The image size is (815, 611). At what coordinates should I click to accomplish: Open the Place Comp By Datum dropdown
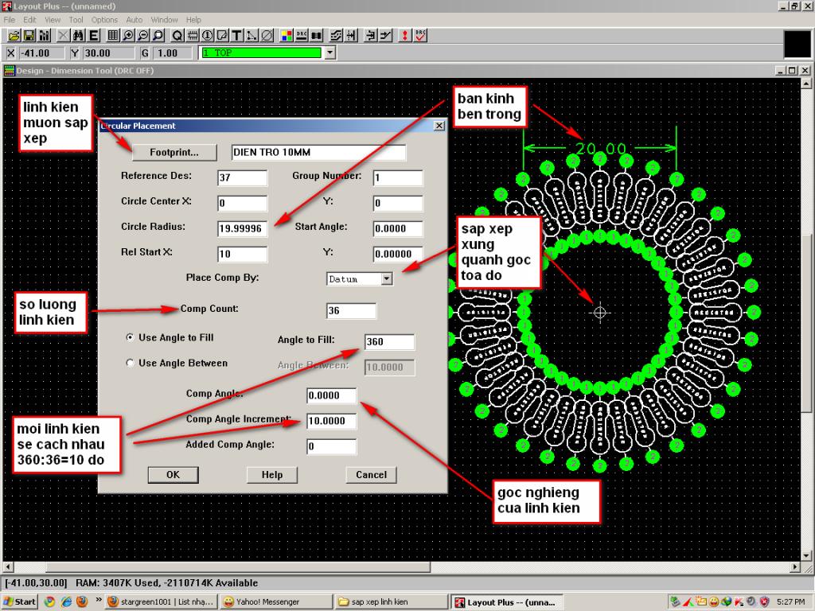387,279
